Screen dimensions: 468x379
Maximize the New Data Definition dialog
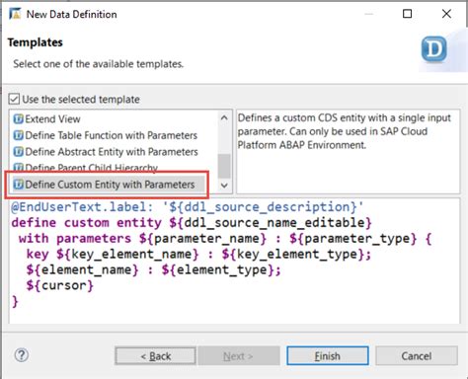coord(408,14)
